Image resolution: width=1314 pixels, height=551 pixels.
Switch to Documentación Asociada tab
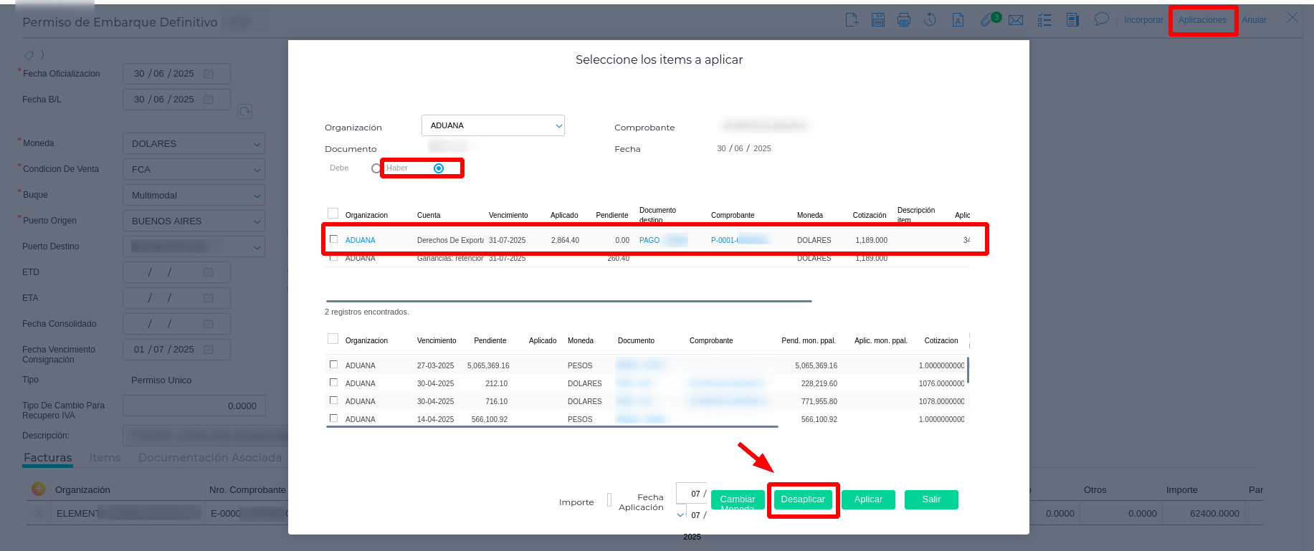pos(210,457)
